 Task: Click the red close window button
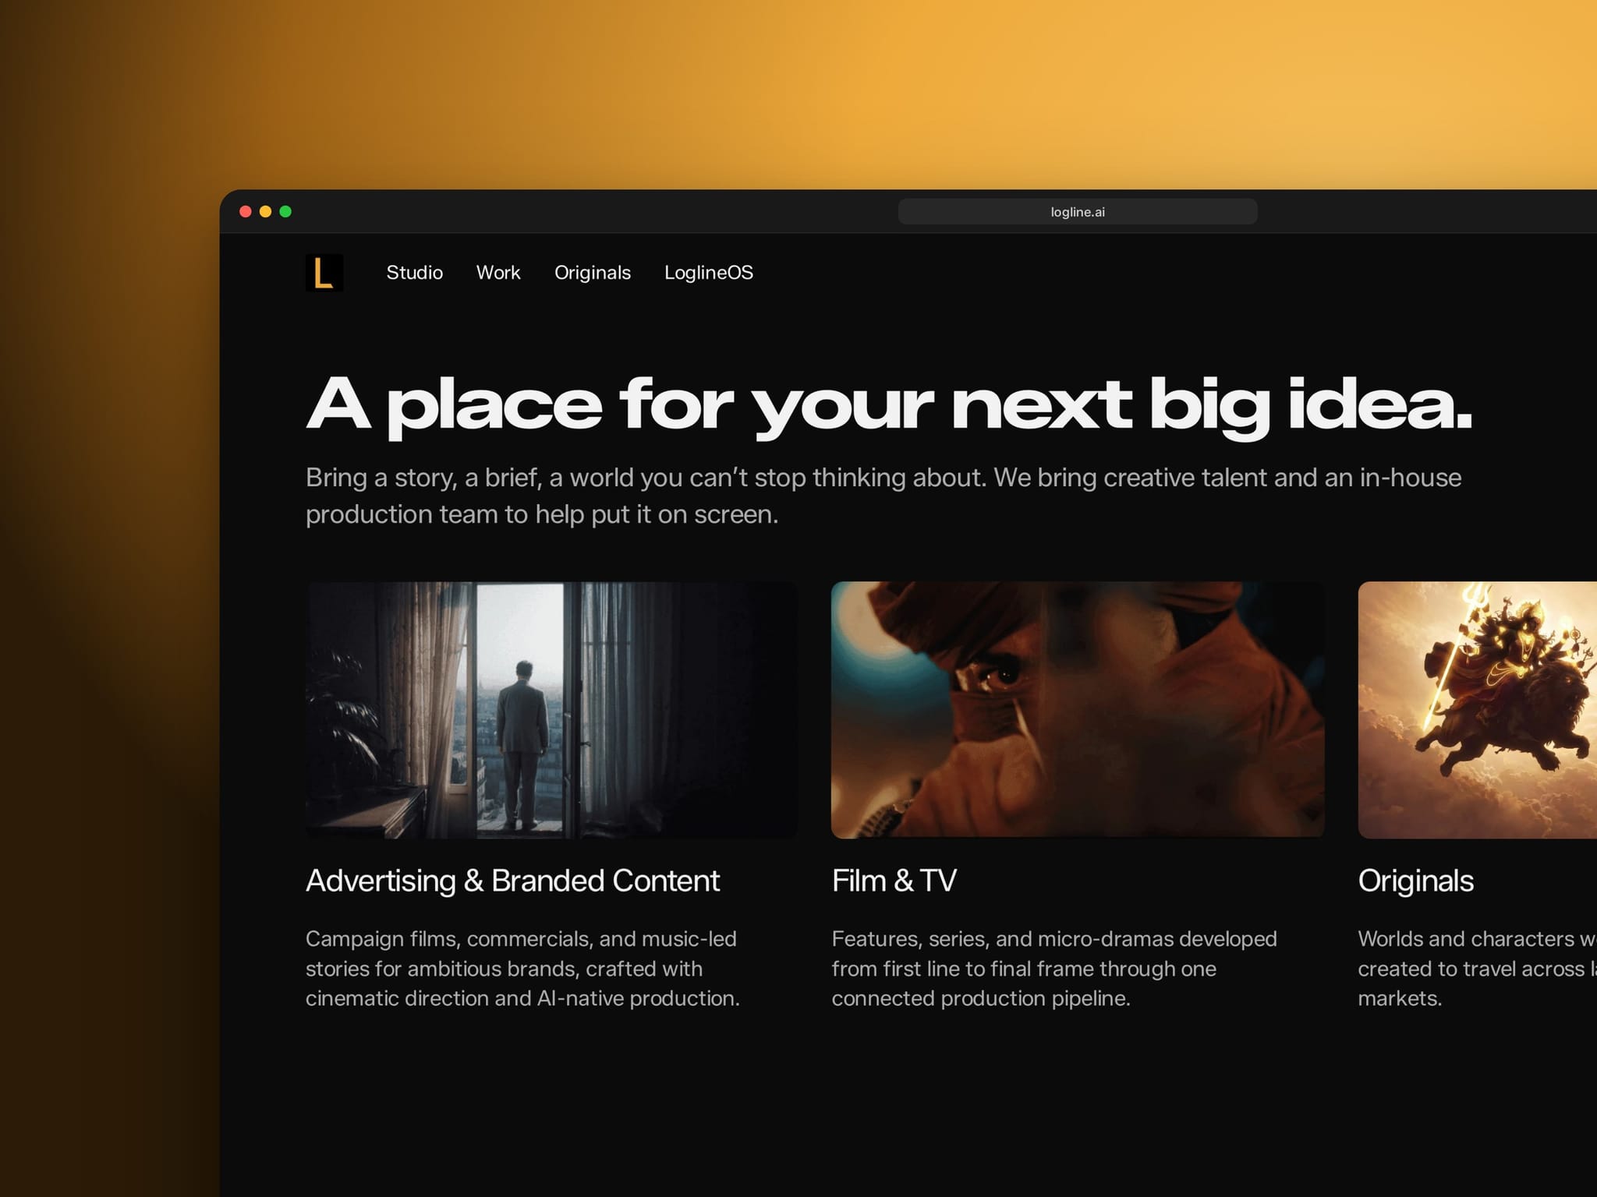(x=245, y=211)
